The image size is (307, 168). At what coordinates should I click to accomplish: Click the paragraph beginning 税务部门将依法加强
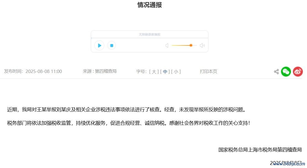point(129,123)
